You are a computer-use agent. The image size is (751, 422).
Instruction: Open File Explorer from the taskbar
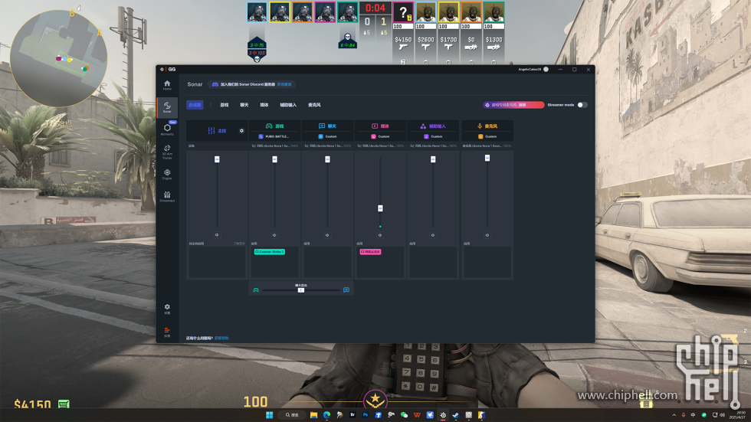[313, 415]
